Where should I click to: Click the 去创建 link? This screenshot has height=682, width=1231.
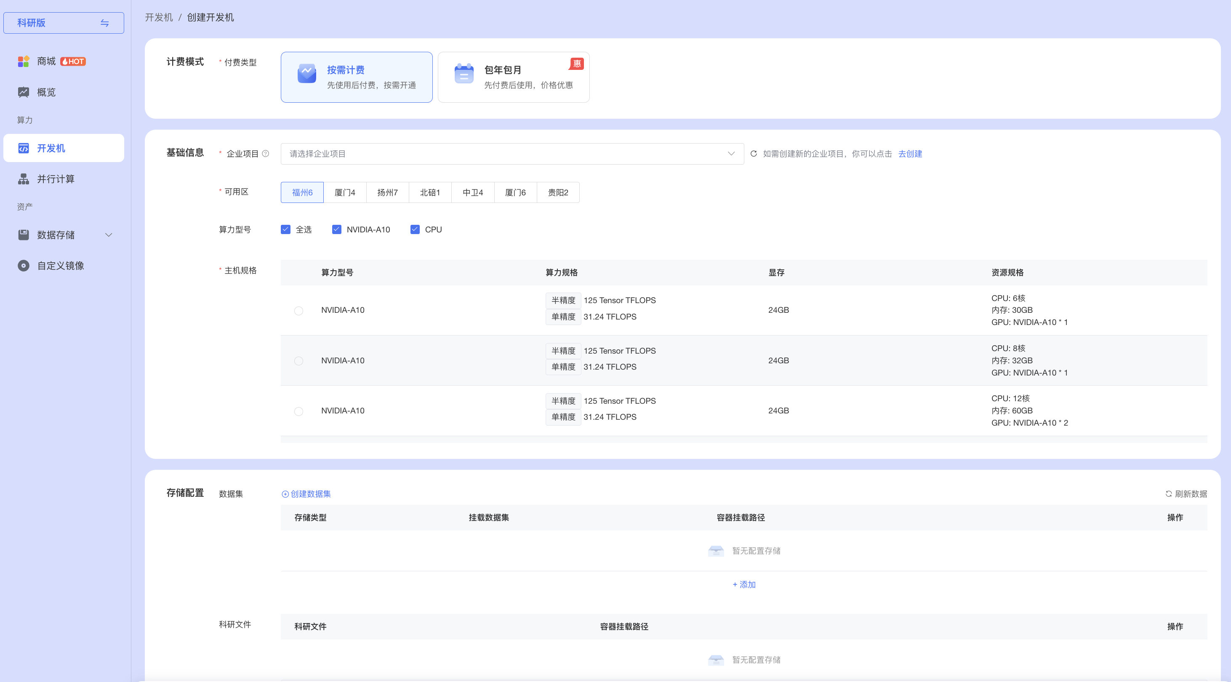[910, 153]
